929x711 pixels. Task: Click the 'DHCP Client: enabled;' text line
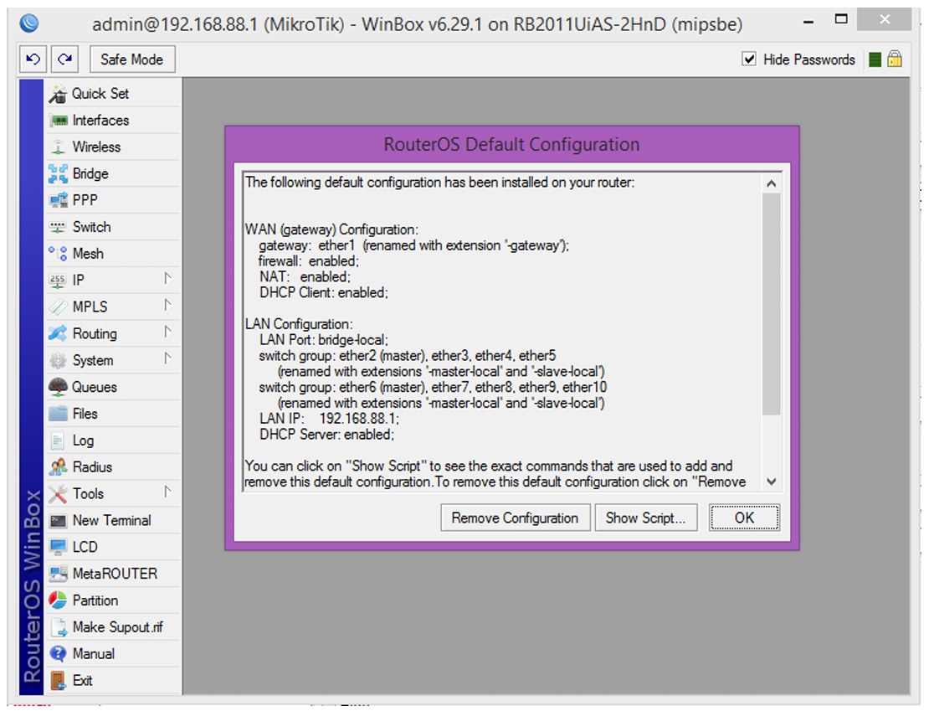[x=324, y=293]
